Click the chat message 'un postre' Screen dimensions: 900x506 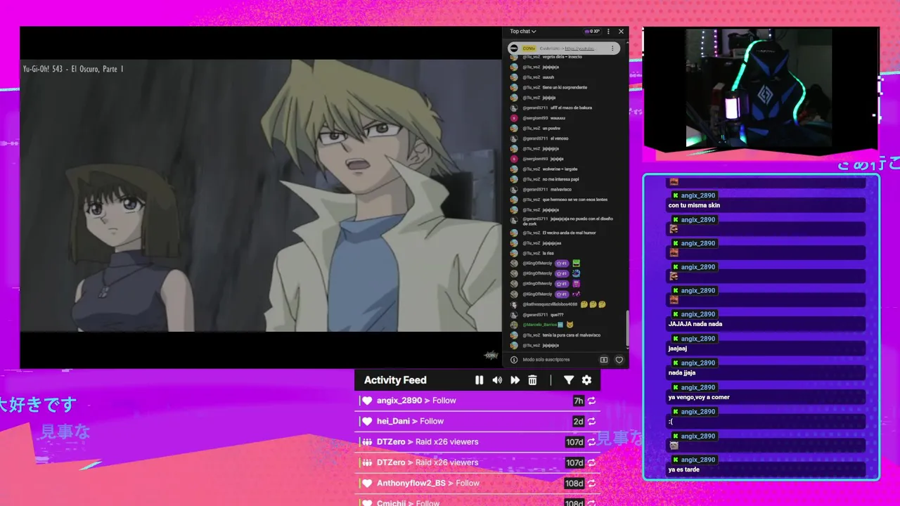(x=551, y=129)
